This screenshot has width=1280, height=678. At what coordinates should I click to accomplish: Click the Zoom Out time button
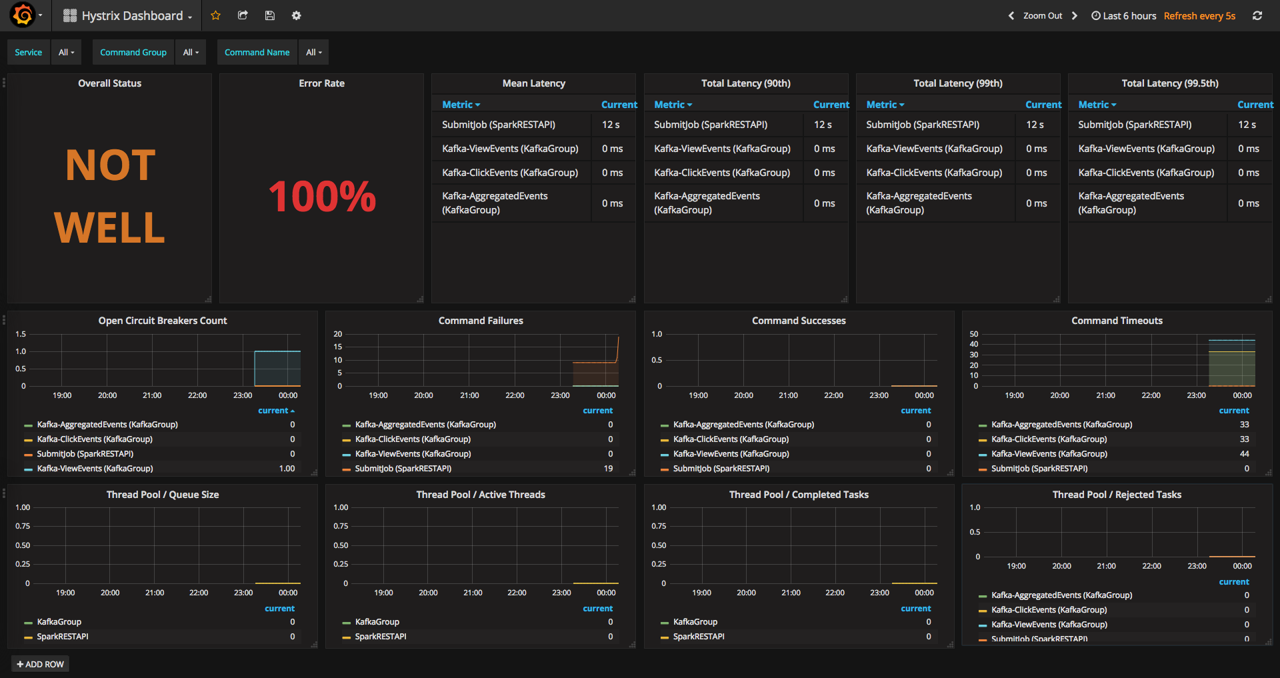coord(1043,15)
